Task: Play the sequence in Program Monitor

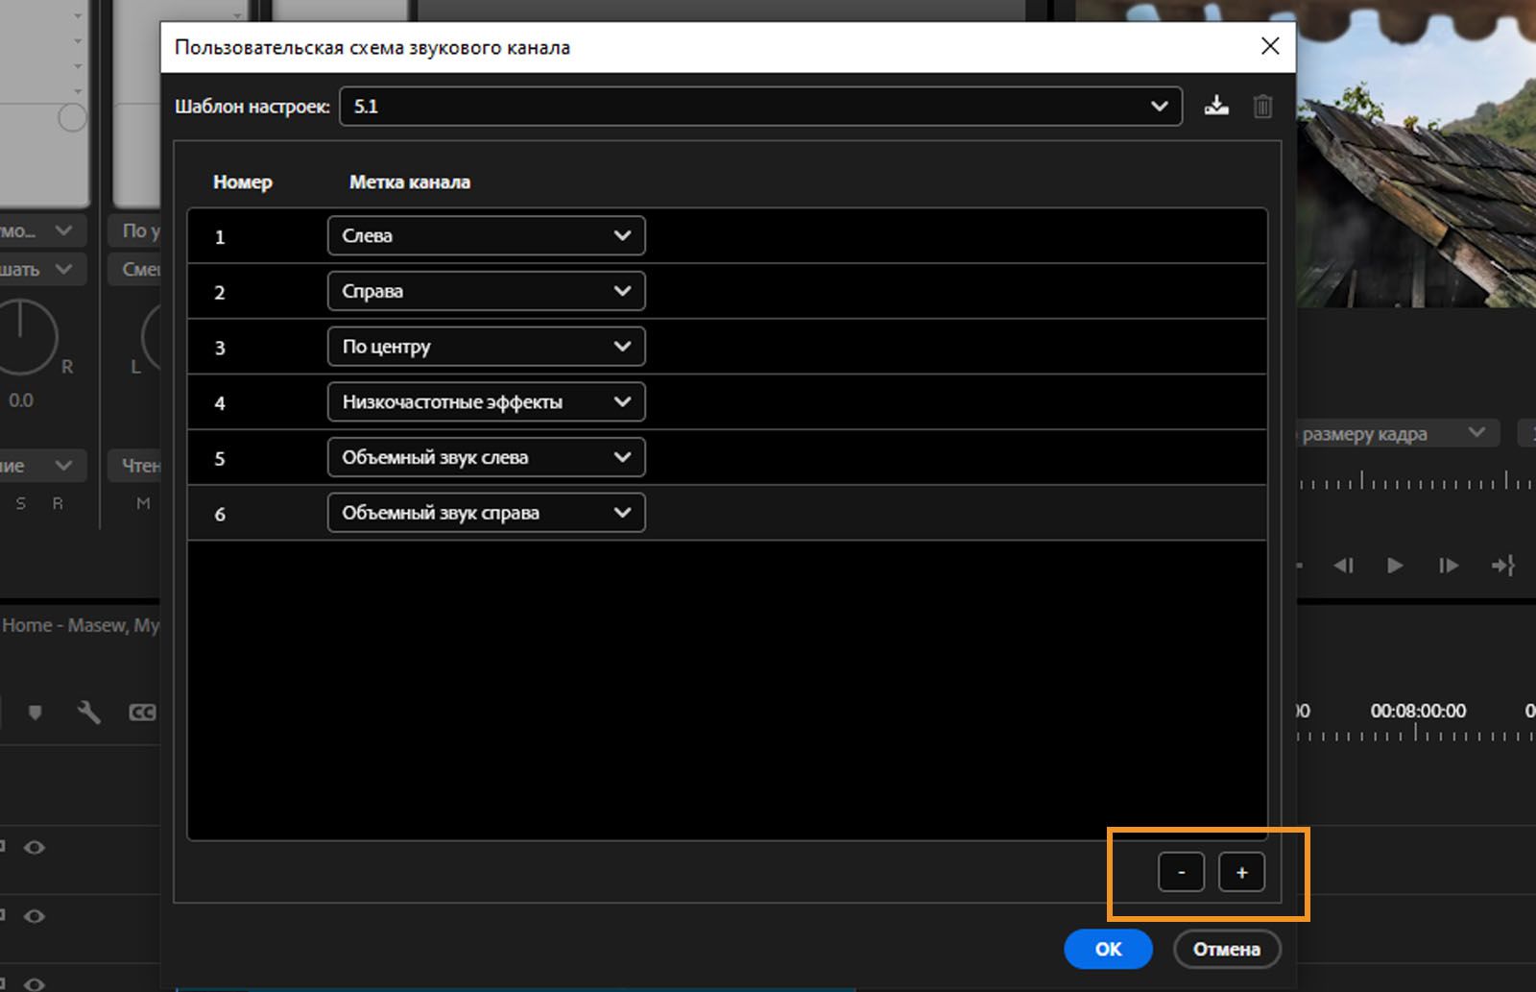Action: tap(1395, 566)
